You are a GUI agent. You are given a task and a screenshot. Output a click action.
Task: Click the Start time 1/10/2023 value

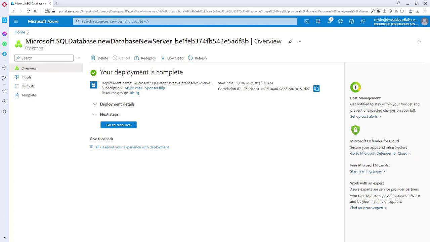[255, 83]
